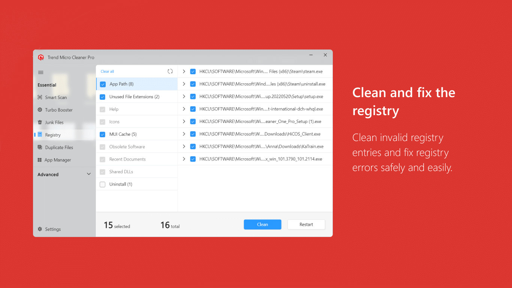Viewport: 512px width, 288px height.
Task: Expand the Steam uninstall.exe registry entry
Action: click(x=184, y=84)
